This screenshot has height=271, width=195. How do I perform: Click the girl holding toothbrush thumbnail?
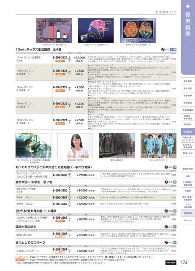pos(75,146)
